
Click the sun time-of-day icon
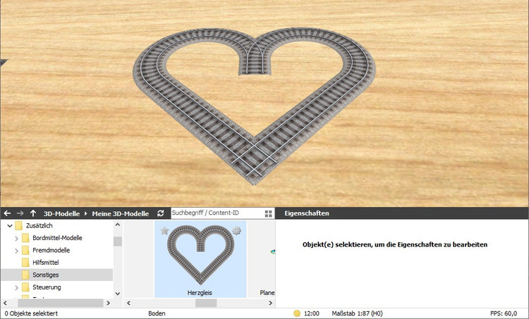[297, 313]
